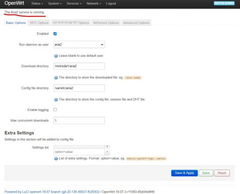The height and width of the screenshot is (194, 240).
Task: Switch to the RPC Options tab
Action: point(39,23)
